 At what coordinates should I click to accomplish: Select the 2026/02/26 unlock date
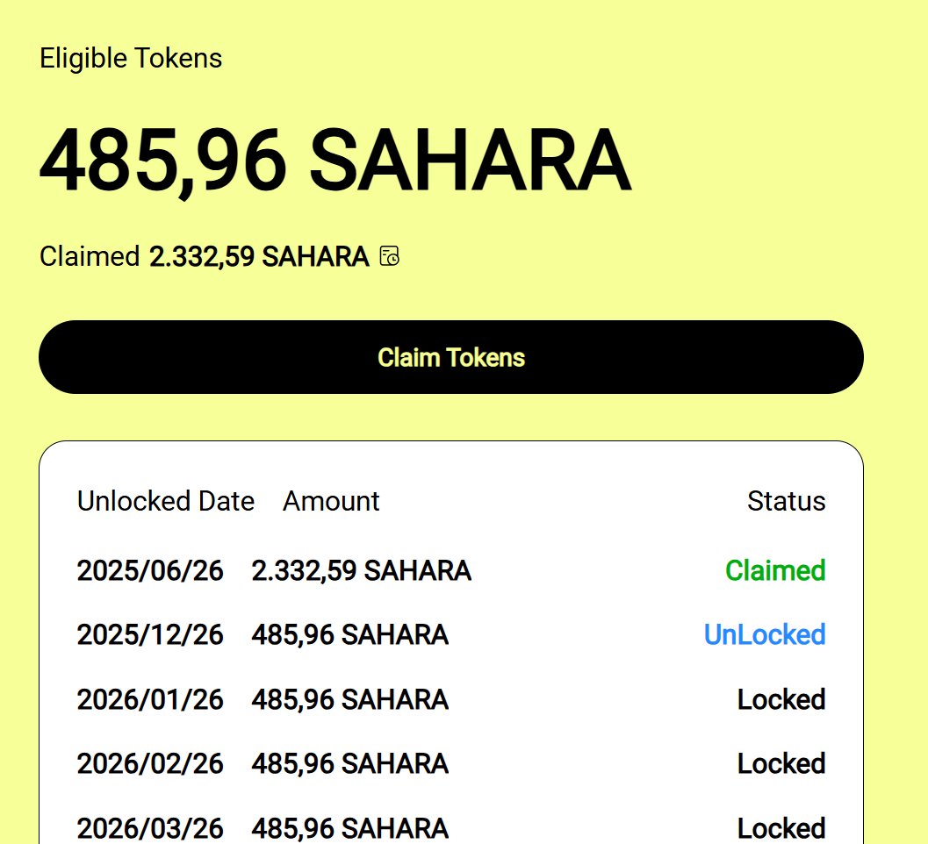150,764
